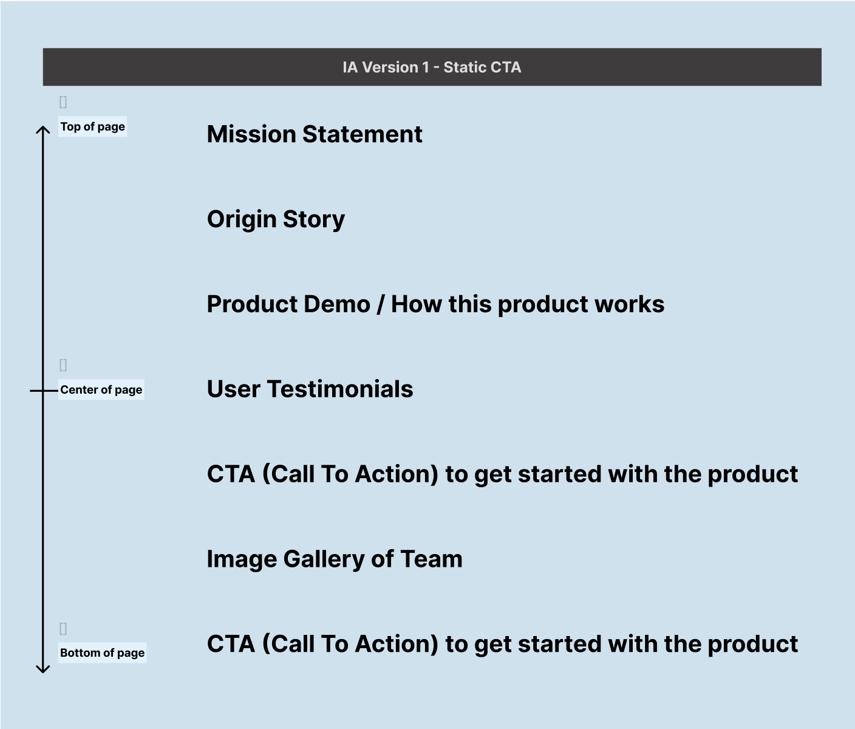Click the CTA heading beside Bottom of page label

pyautogui.click(x=502, y=645)
